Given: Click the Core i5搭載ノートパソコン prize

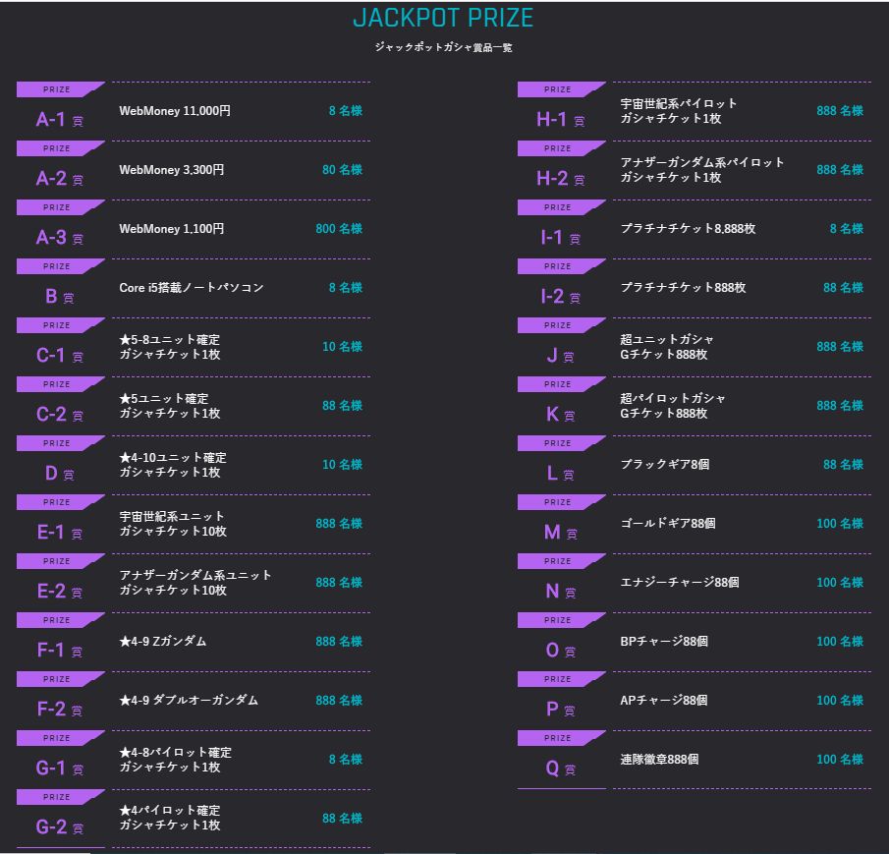Looking at the screenshot, I should (x=192, y=288).
